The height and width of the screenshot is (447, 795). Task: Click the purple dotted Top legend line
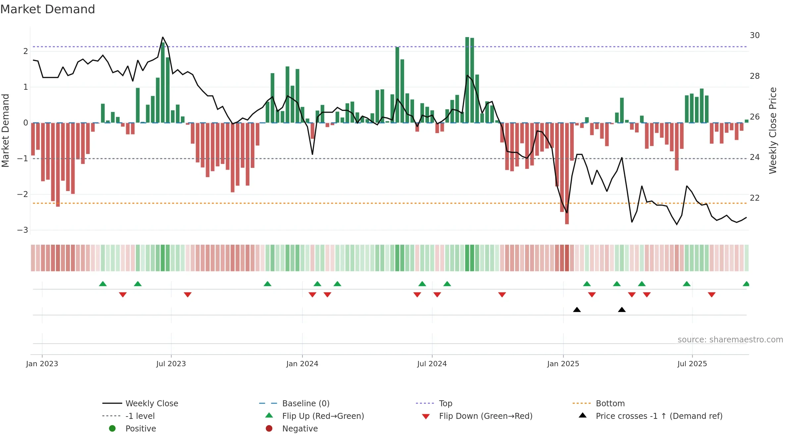click(425, 403)
